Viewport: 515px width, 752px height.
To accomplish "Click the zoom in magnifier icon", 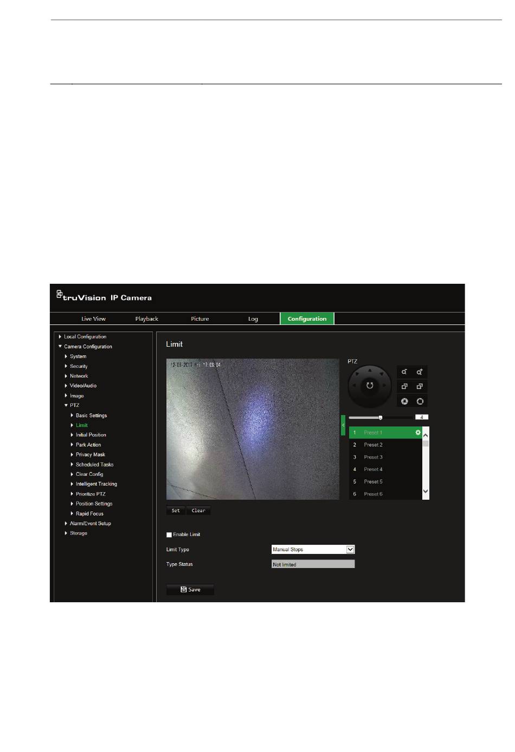I will [420, 372].
